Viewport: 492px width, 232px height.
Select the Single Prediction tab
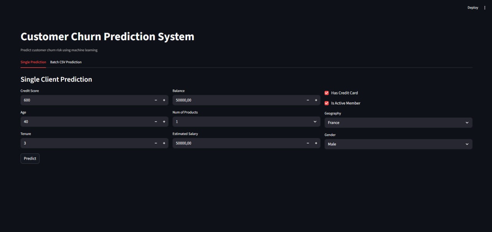pos(33,62)
